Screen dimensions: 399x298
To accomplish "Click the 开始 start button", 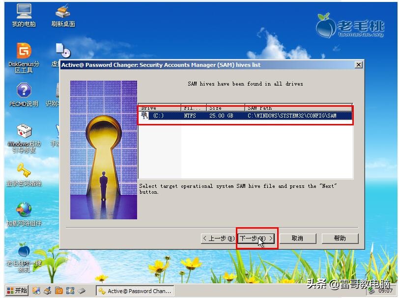I will pyautogui.click(x=17, y=290).
